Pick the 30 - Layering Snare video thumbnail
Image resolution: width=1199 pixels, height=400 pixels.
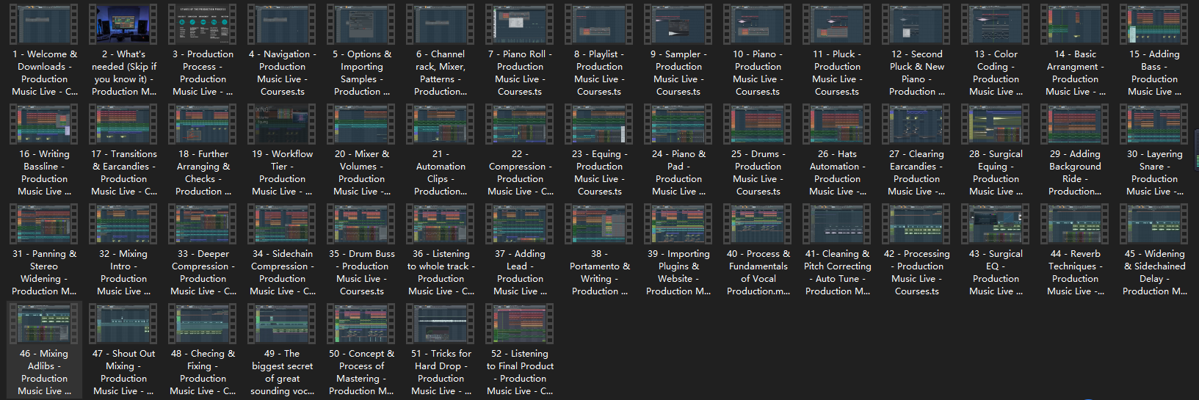1154,124
